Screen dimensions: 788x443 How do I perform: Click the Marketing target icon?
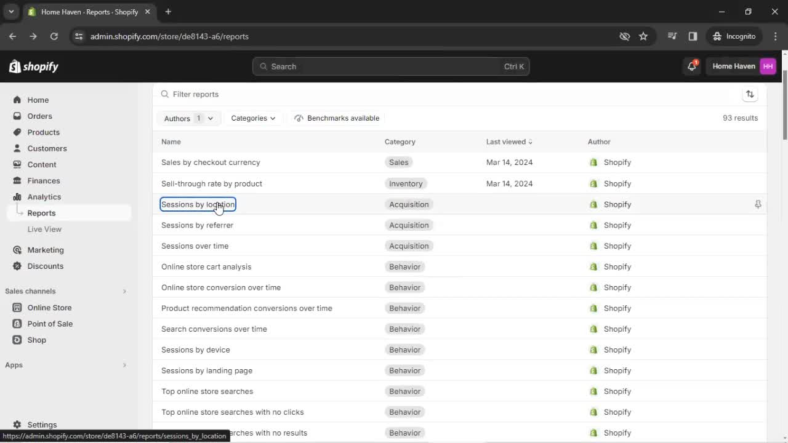(17, 250)
